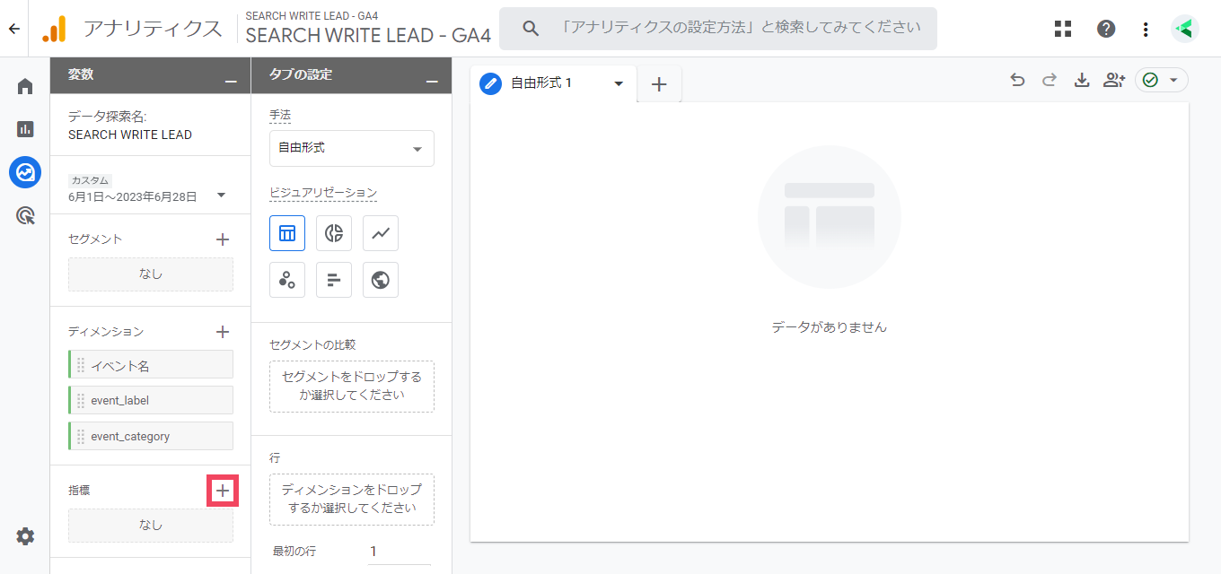Select the table visualization icon
The width and height of the screenshot is (1221, 574).
(287, 233)
